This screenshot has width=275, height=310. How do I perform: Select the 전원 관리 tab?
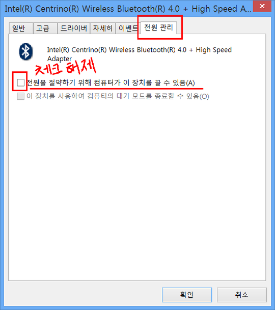[158, 27]
